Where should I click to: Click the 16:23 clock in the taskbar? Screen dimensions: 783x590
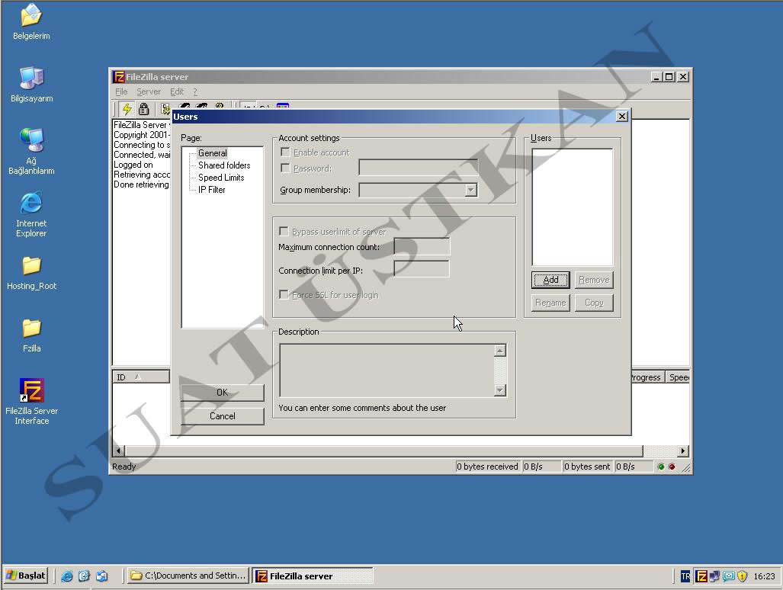764,576
